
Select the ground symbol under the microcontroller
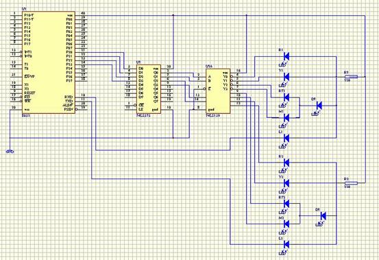coord(10,152)
